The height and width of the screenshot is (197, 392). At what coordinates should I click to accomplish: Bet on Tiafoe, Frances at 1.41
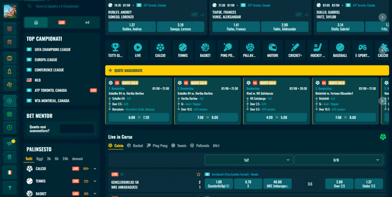coord(236,27)
